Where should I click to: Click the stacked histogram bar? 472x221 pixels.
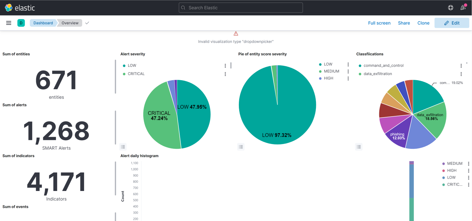tap(412, 191)
